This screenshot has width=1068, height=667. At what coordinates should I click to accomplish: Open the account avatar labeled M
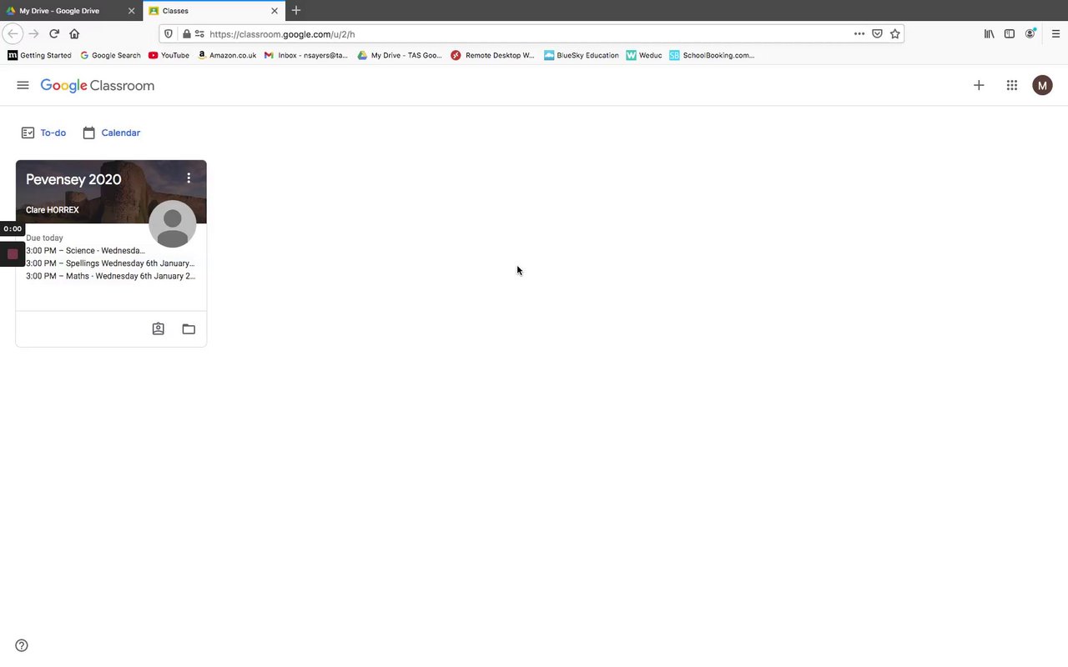[1042, 85]
